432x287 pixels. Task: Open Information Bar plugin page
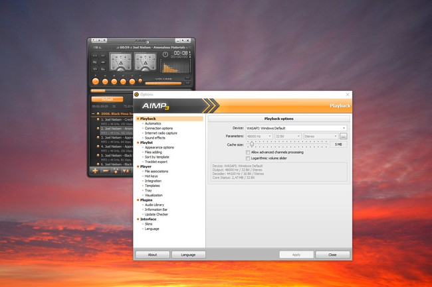coord(156,209)
